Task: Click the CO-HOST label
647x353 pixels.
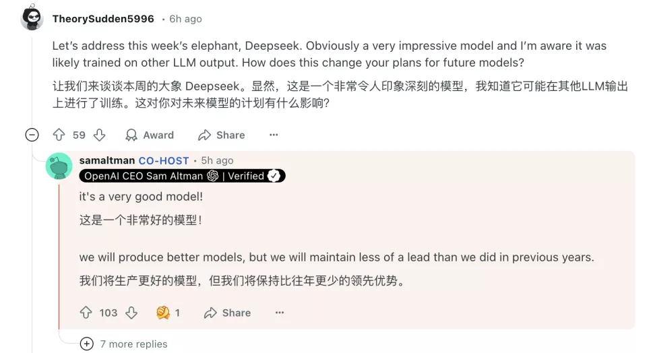Action: (x=164, y=160)
